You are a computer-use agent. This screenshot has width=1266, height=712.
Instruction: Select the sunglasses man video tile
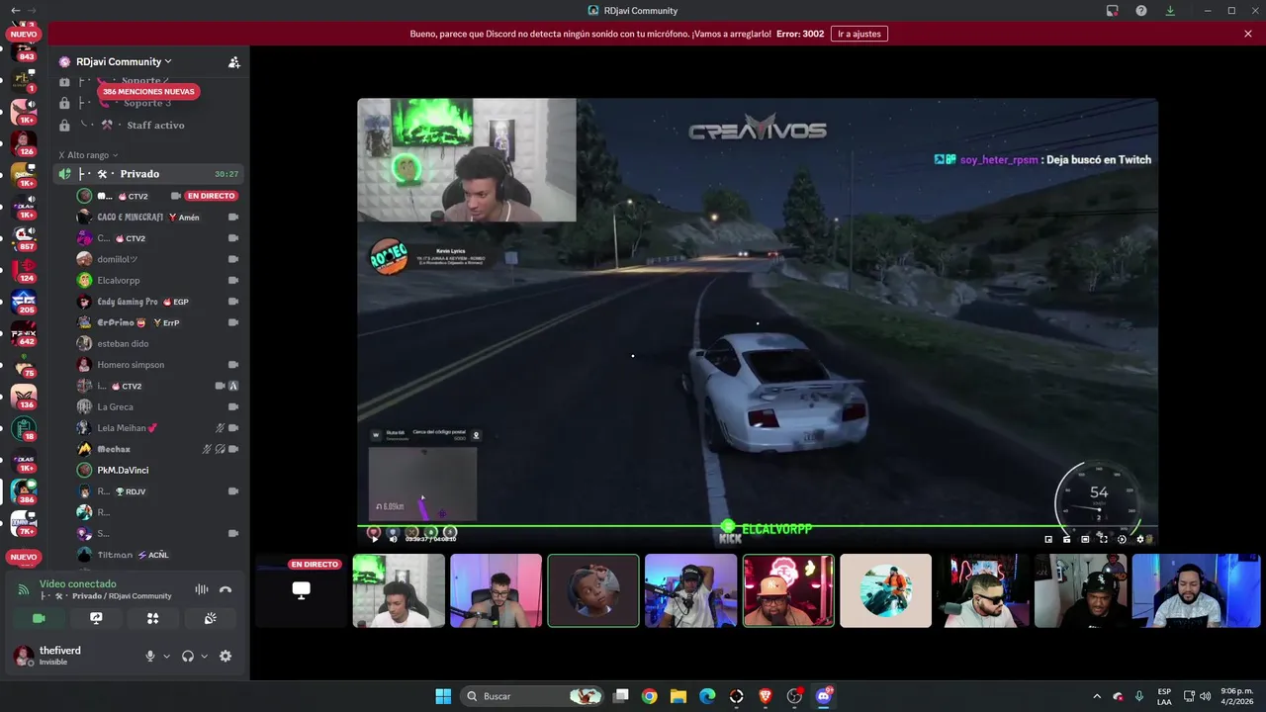(983, 590)
